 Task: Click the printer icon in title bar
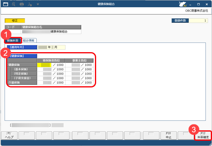(x=22, y=4)
